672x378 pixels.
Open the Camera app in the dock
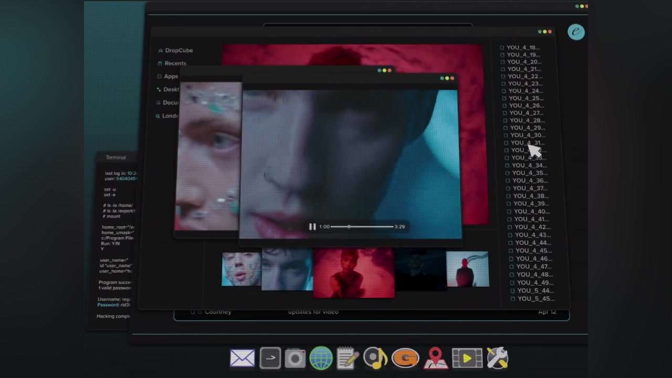(295, 359)
